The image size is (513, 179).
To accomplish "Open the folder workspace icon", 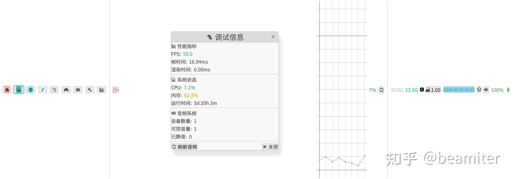I will tap(54, 90).
